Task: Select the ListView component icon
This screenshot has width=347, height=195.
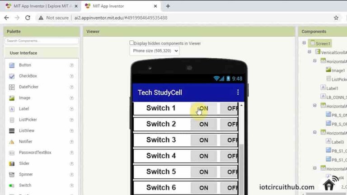Action: 12,131
